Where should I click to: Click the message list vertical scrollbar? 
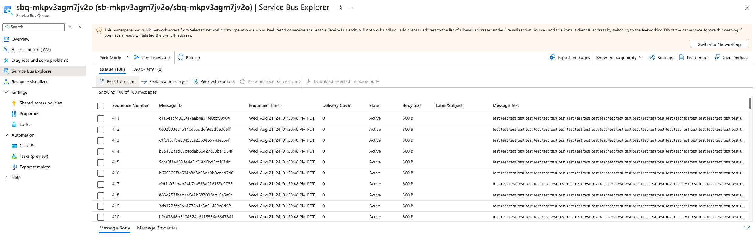(750, 104)
